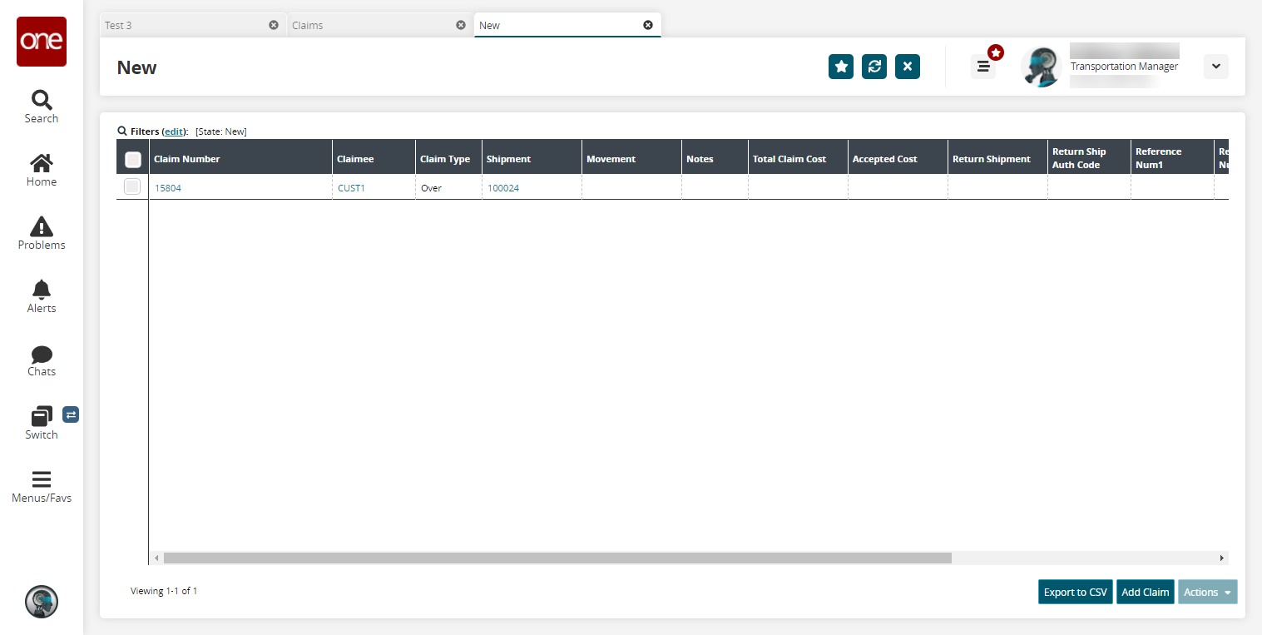Close the Claims tab
The image size is (1262, 635).
coord(461,25)
